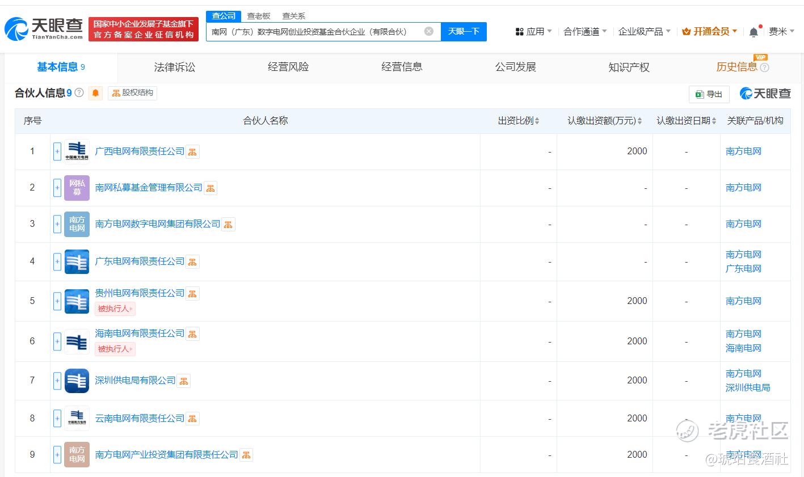Sort table by 认缴出资额 column arrows

[x=640, y=120]
